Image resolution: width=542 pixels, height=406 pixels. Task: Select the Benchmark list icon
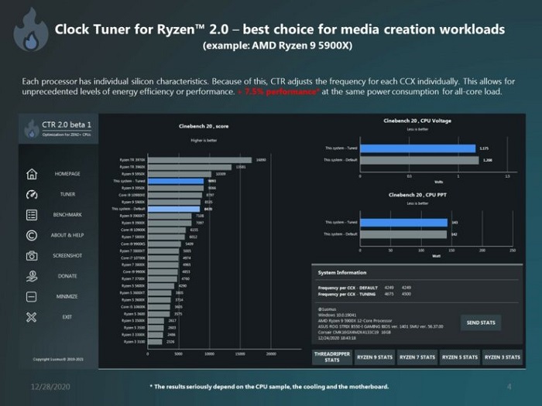pos(32,215)
